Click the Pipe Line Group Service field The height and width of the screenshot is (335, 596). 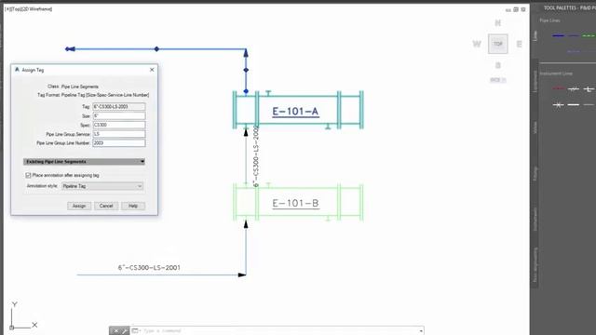(119, 134)
